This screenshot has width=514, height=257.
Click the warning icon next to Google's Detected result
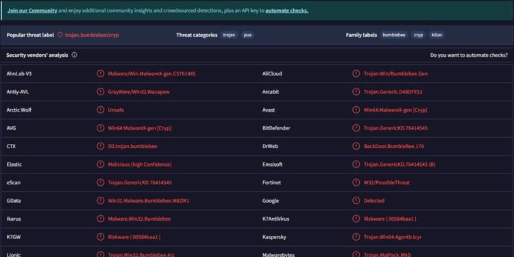(x=356, y=200)
